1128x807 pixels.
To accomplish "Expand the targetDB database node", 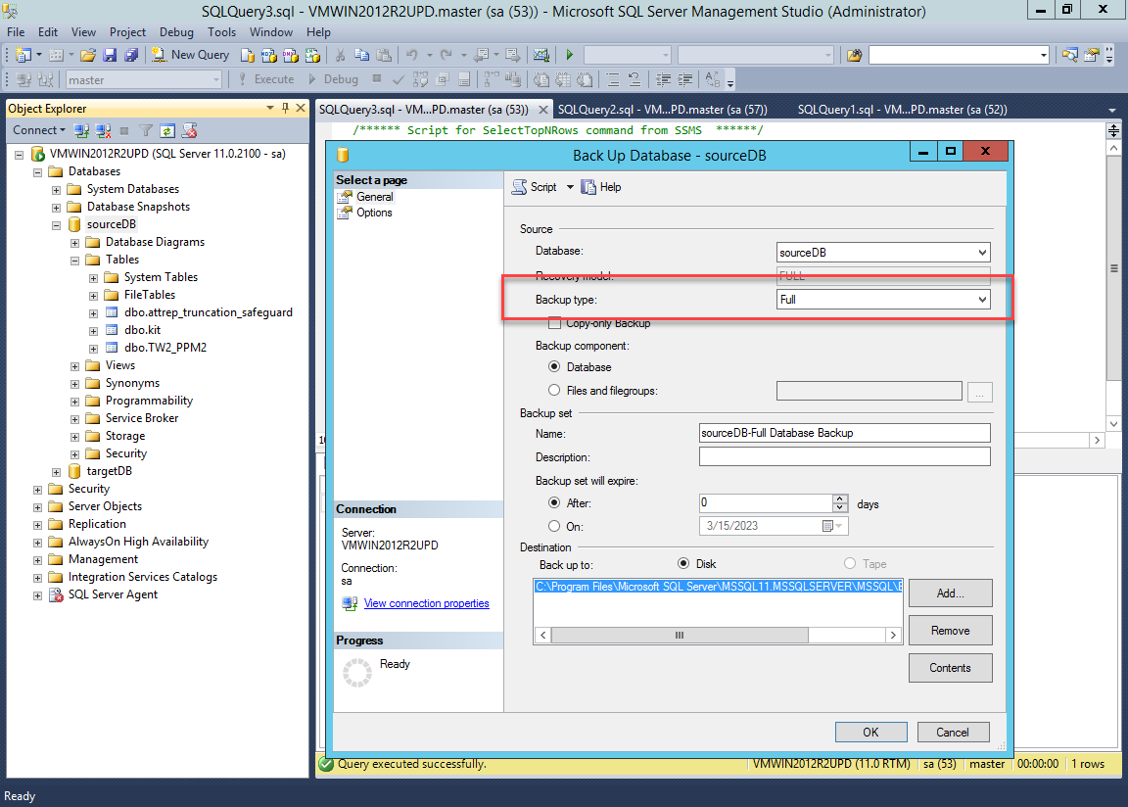I will click(x=57, y=471).
